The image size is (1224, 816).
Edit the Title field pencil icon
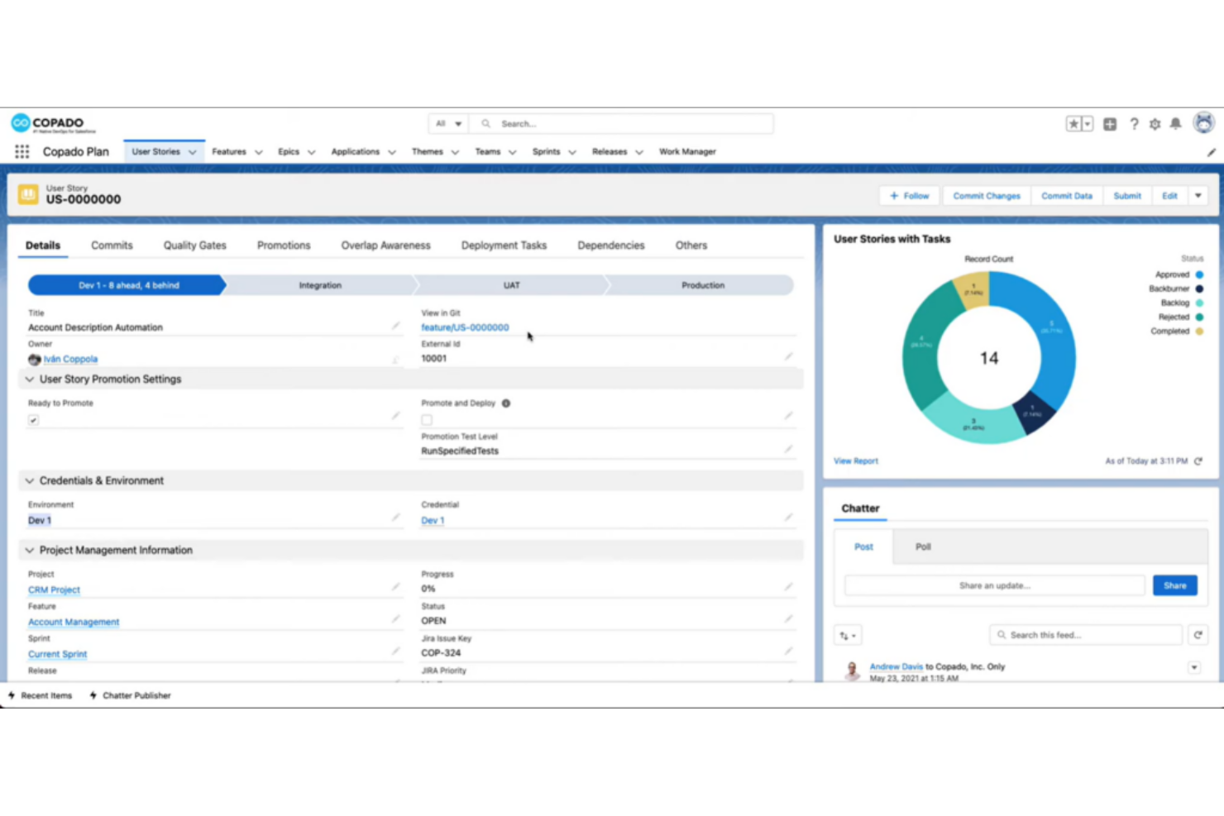(395, 326)
